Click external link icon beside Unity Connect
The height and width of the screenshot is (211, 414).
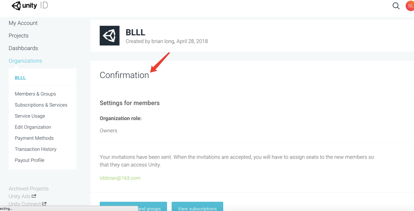(44, 204)
